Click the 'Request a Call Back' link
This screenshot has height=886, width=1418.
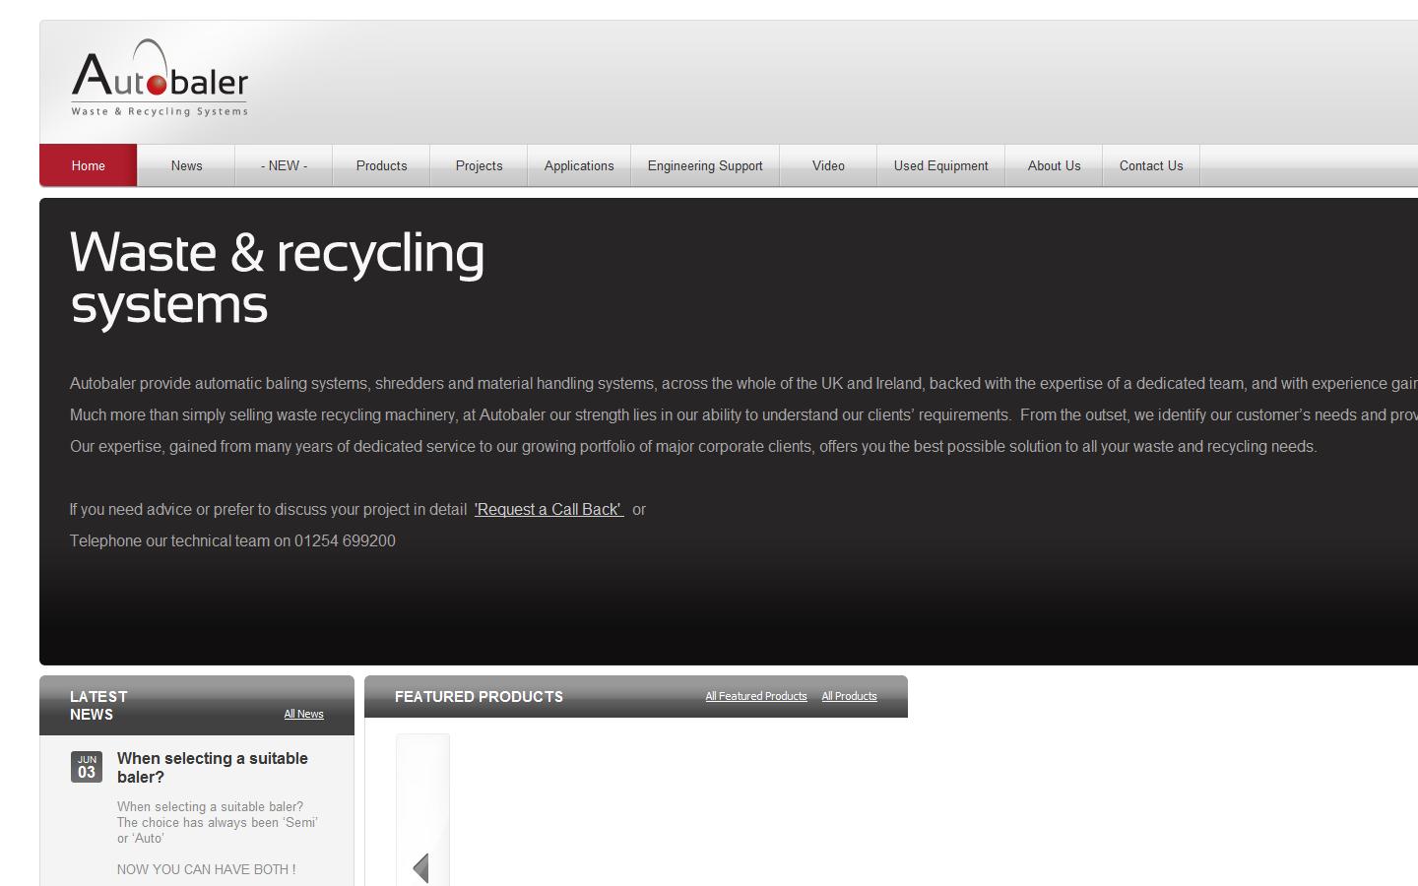[x=548, y=509]
